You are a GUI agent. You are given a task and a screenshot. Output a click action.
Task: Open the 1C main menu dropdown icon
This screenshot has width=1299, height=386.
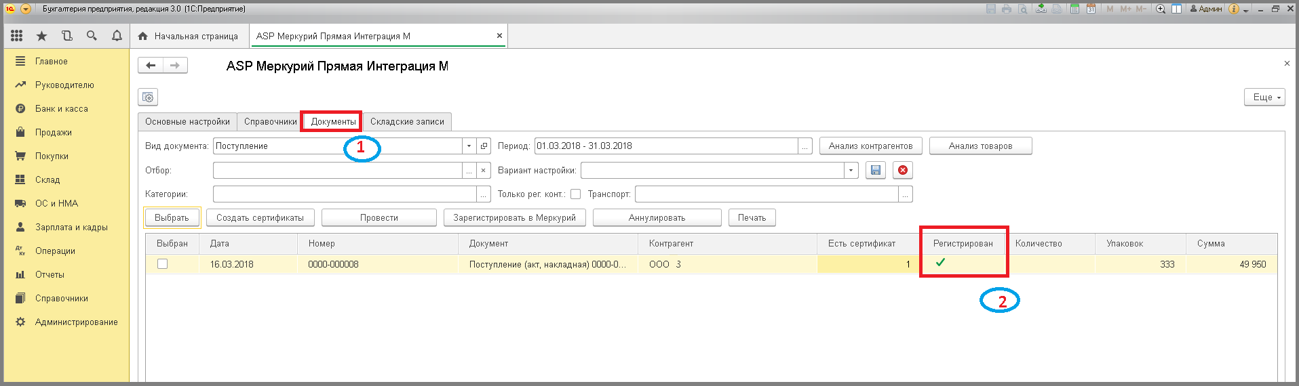(26, 9)
